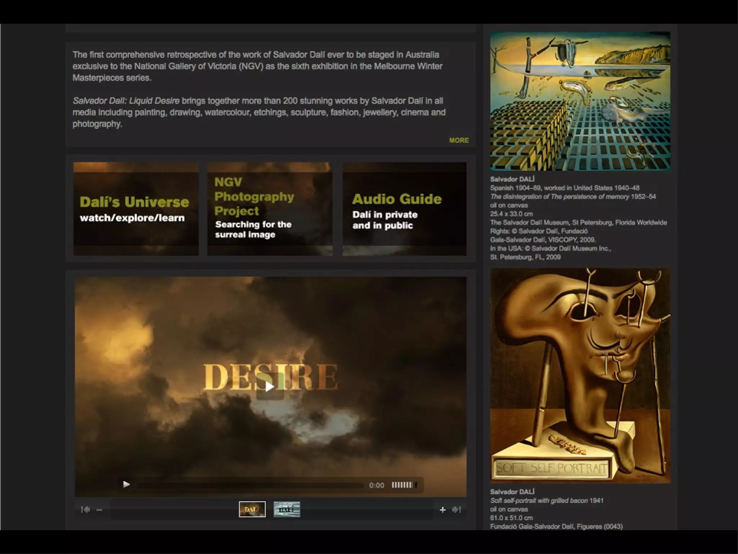738x554 pixels.
Task: Click the Soft Self-Portrait painting image
Action: coord(580,375)
